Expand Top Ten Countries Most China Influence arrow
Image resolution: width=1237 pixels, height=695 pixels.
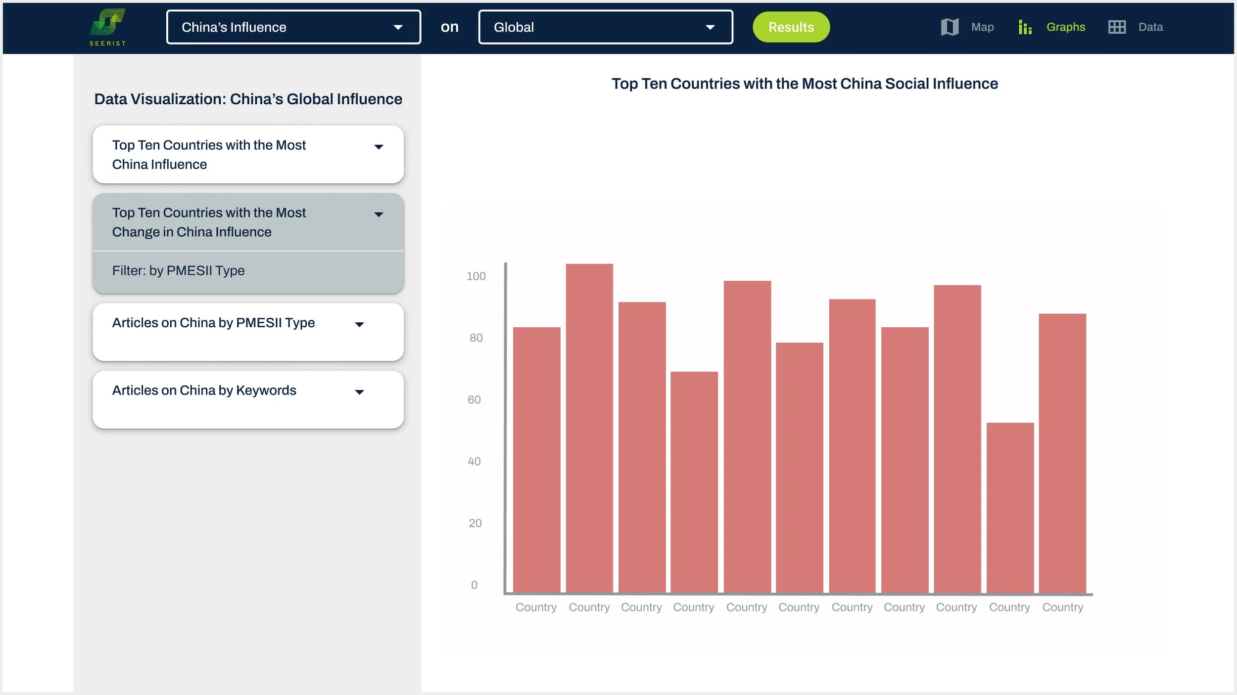tap(379, 147)
